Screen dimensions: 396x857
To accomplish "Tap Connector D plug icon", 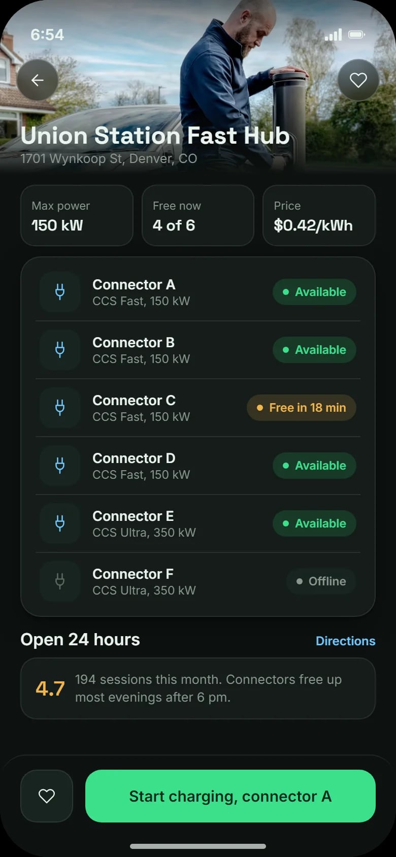I will (60, 466).
